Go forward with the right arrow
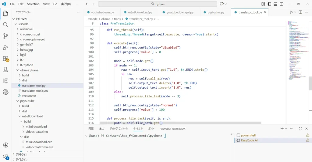Viewport: 312px width, 162px height. pos(93,4)
